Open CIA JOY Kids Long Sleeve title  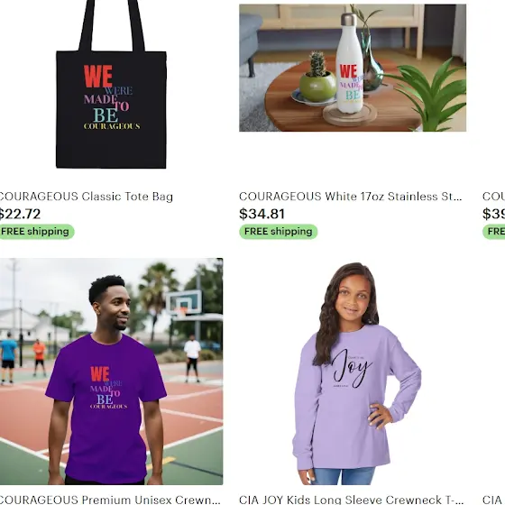click(x=351, y=500)
